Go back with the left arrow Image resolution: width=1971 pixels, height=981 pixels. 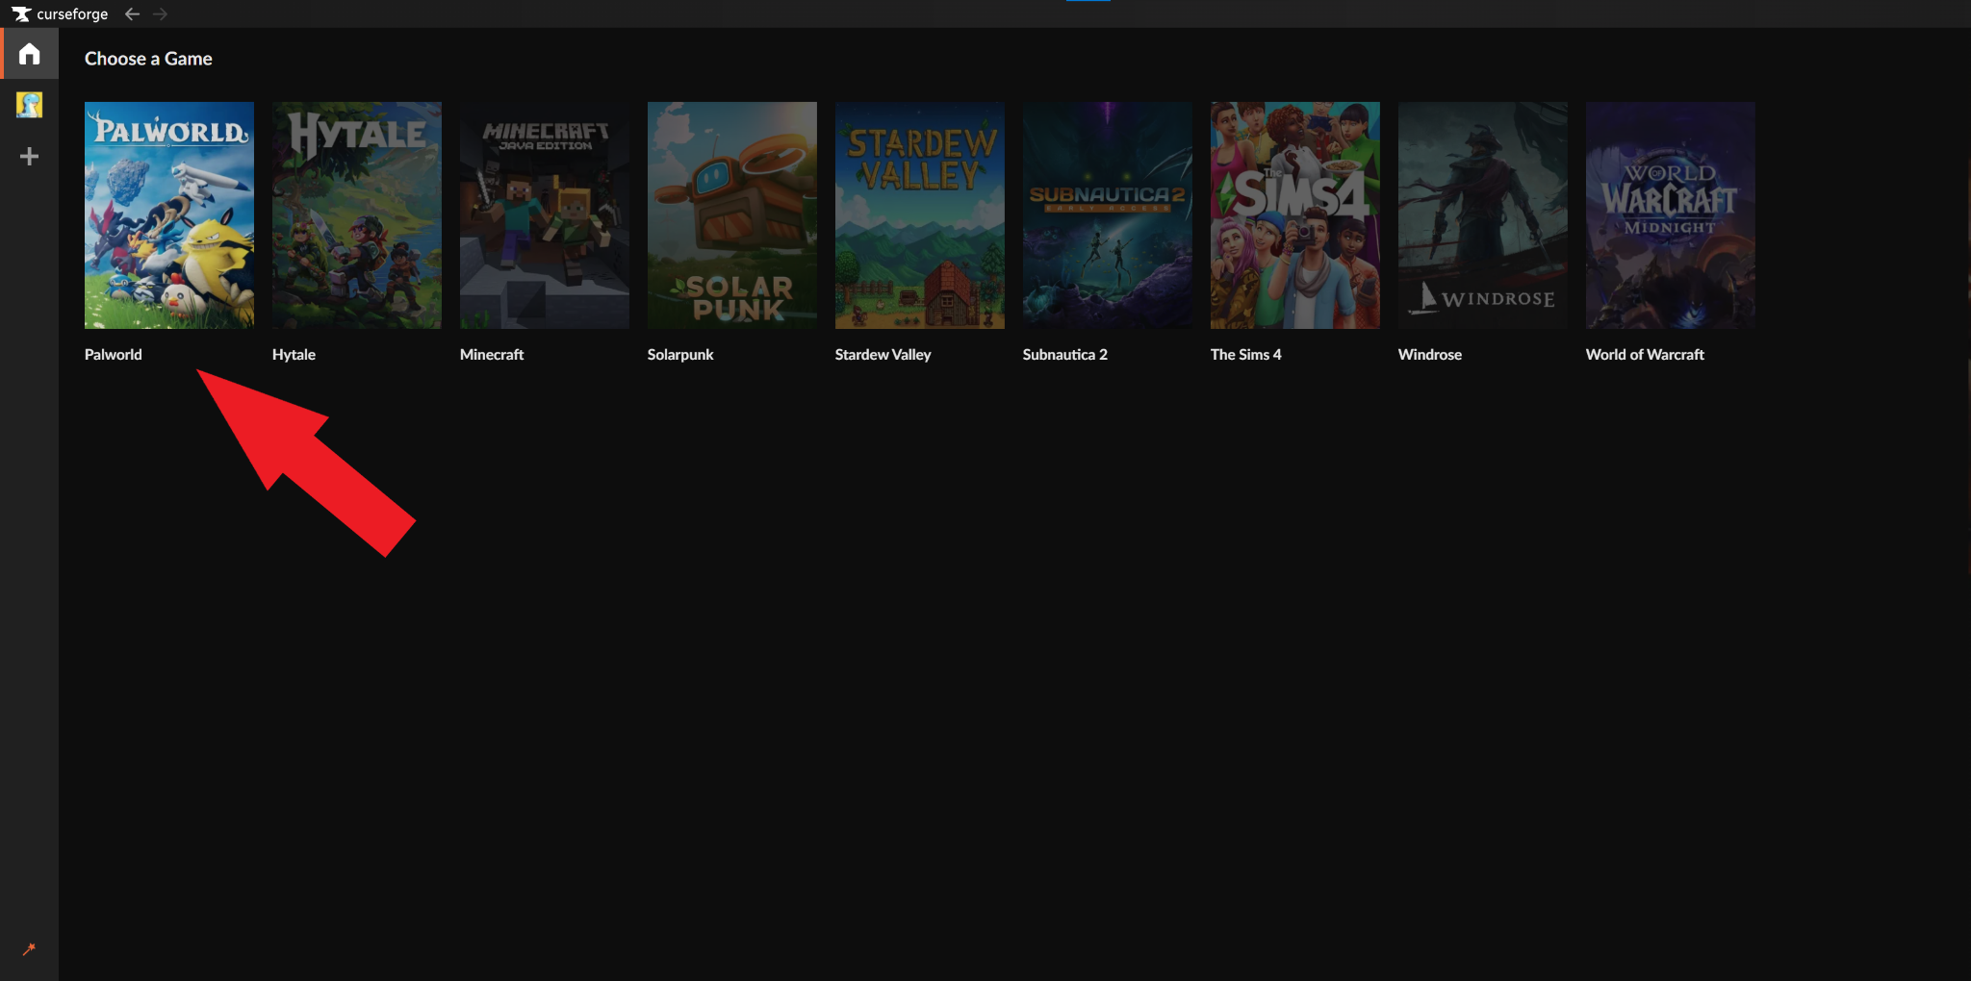pyautogui.click(x=133, y=14)
